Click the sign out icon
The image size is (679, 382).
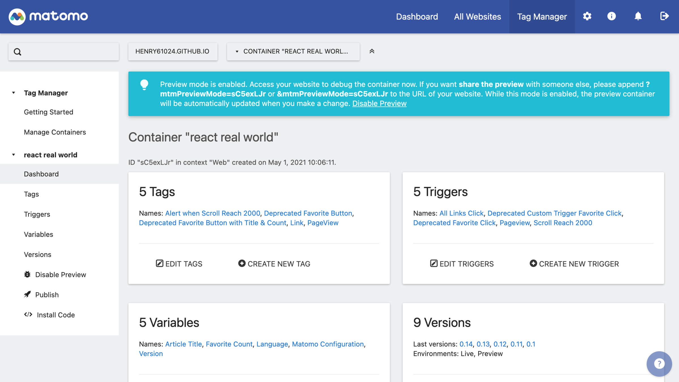pos(664,16)
